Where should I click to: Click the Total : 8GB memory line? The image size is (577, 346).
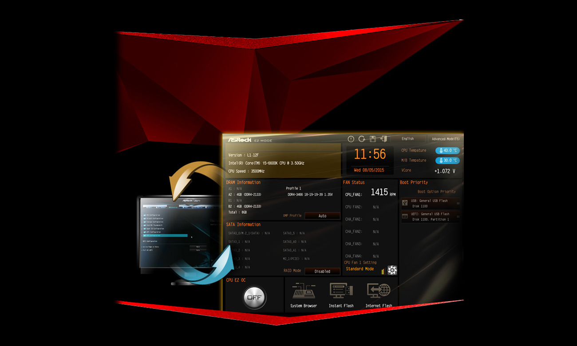(237, 212)
